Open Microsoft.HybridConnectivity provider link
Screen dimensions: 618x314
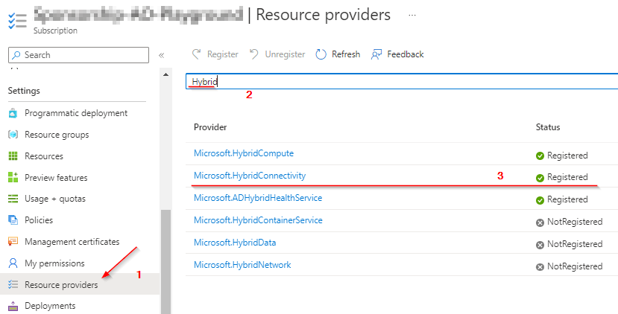point(250,176)
